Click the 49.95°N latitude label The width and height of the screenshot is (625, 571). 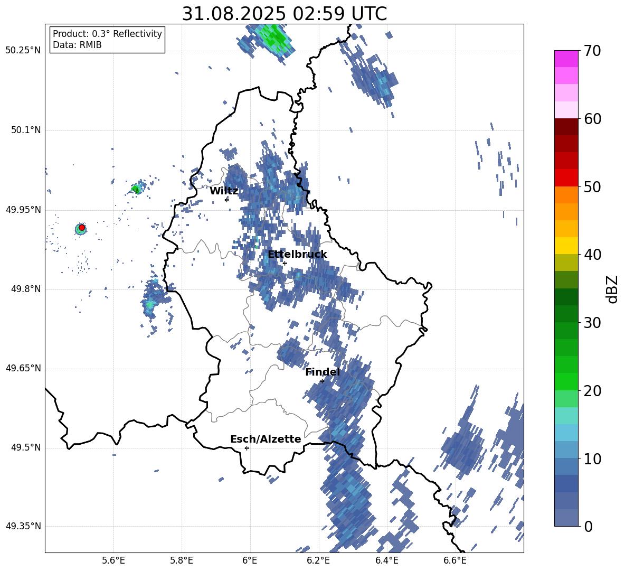[23, 210]
